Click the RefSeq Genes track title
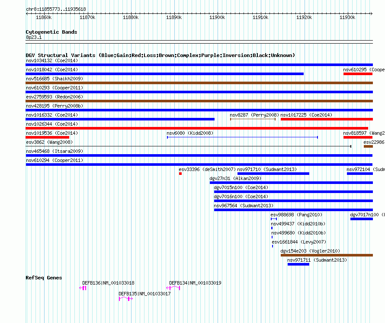The height and width of the screenshot is (323, 385). pyautogui.click(x=44, y=278)
